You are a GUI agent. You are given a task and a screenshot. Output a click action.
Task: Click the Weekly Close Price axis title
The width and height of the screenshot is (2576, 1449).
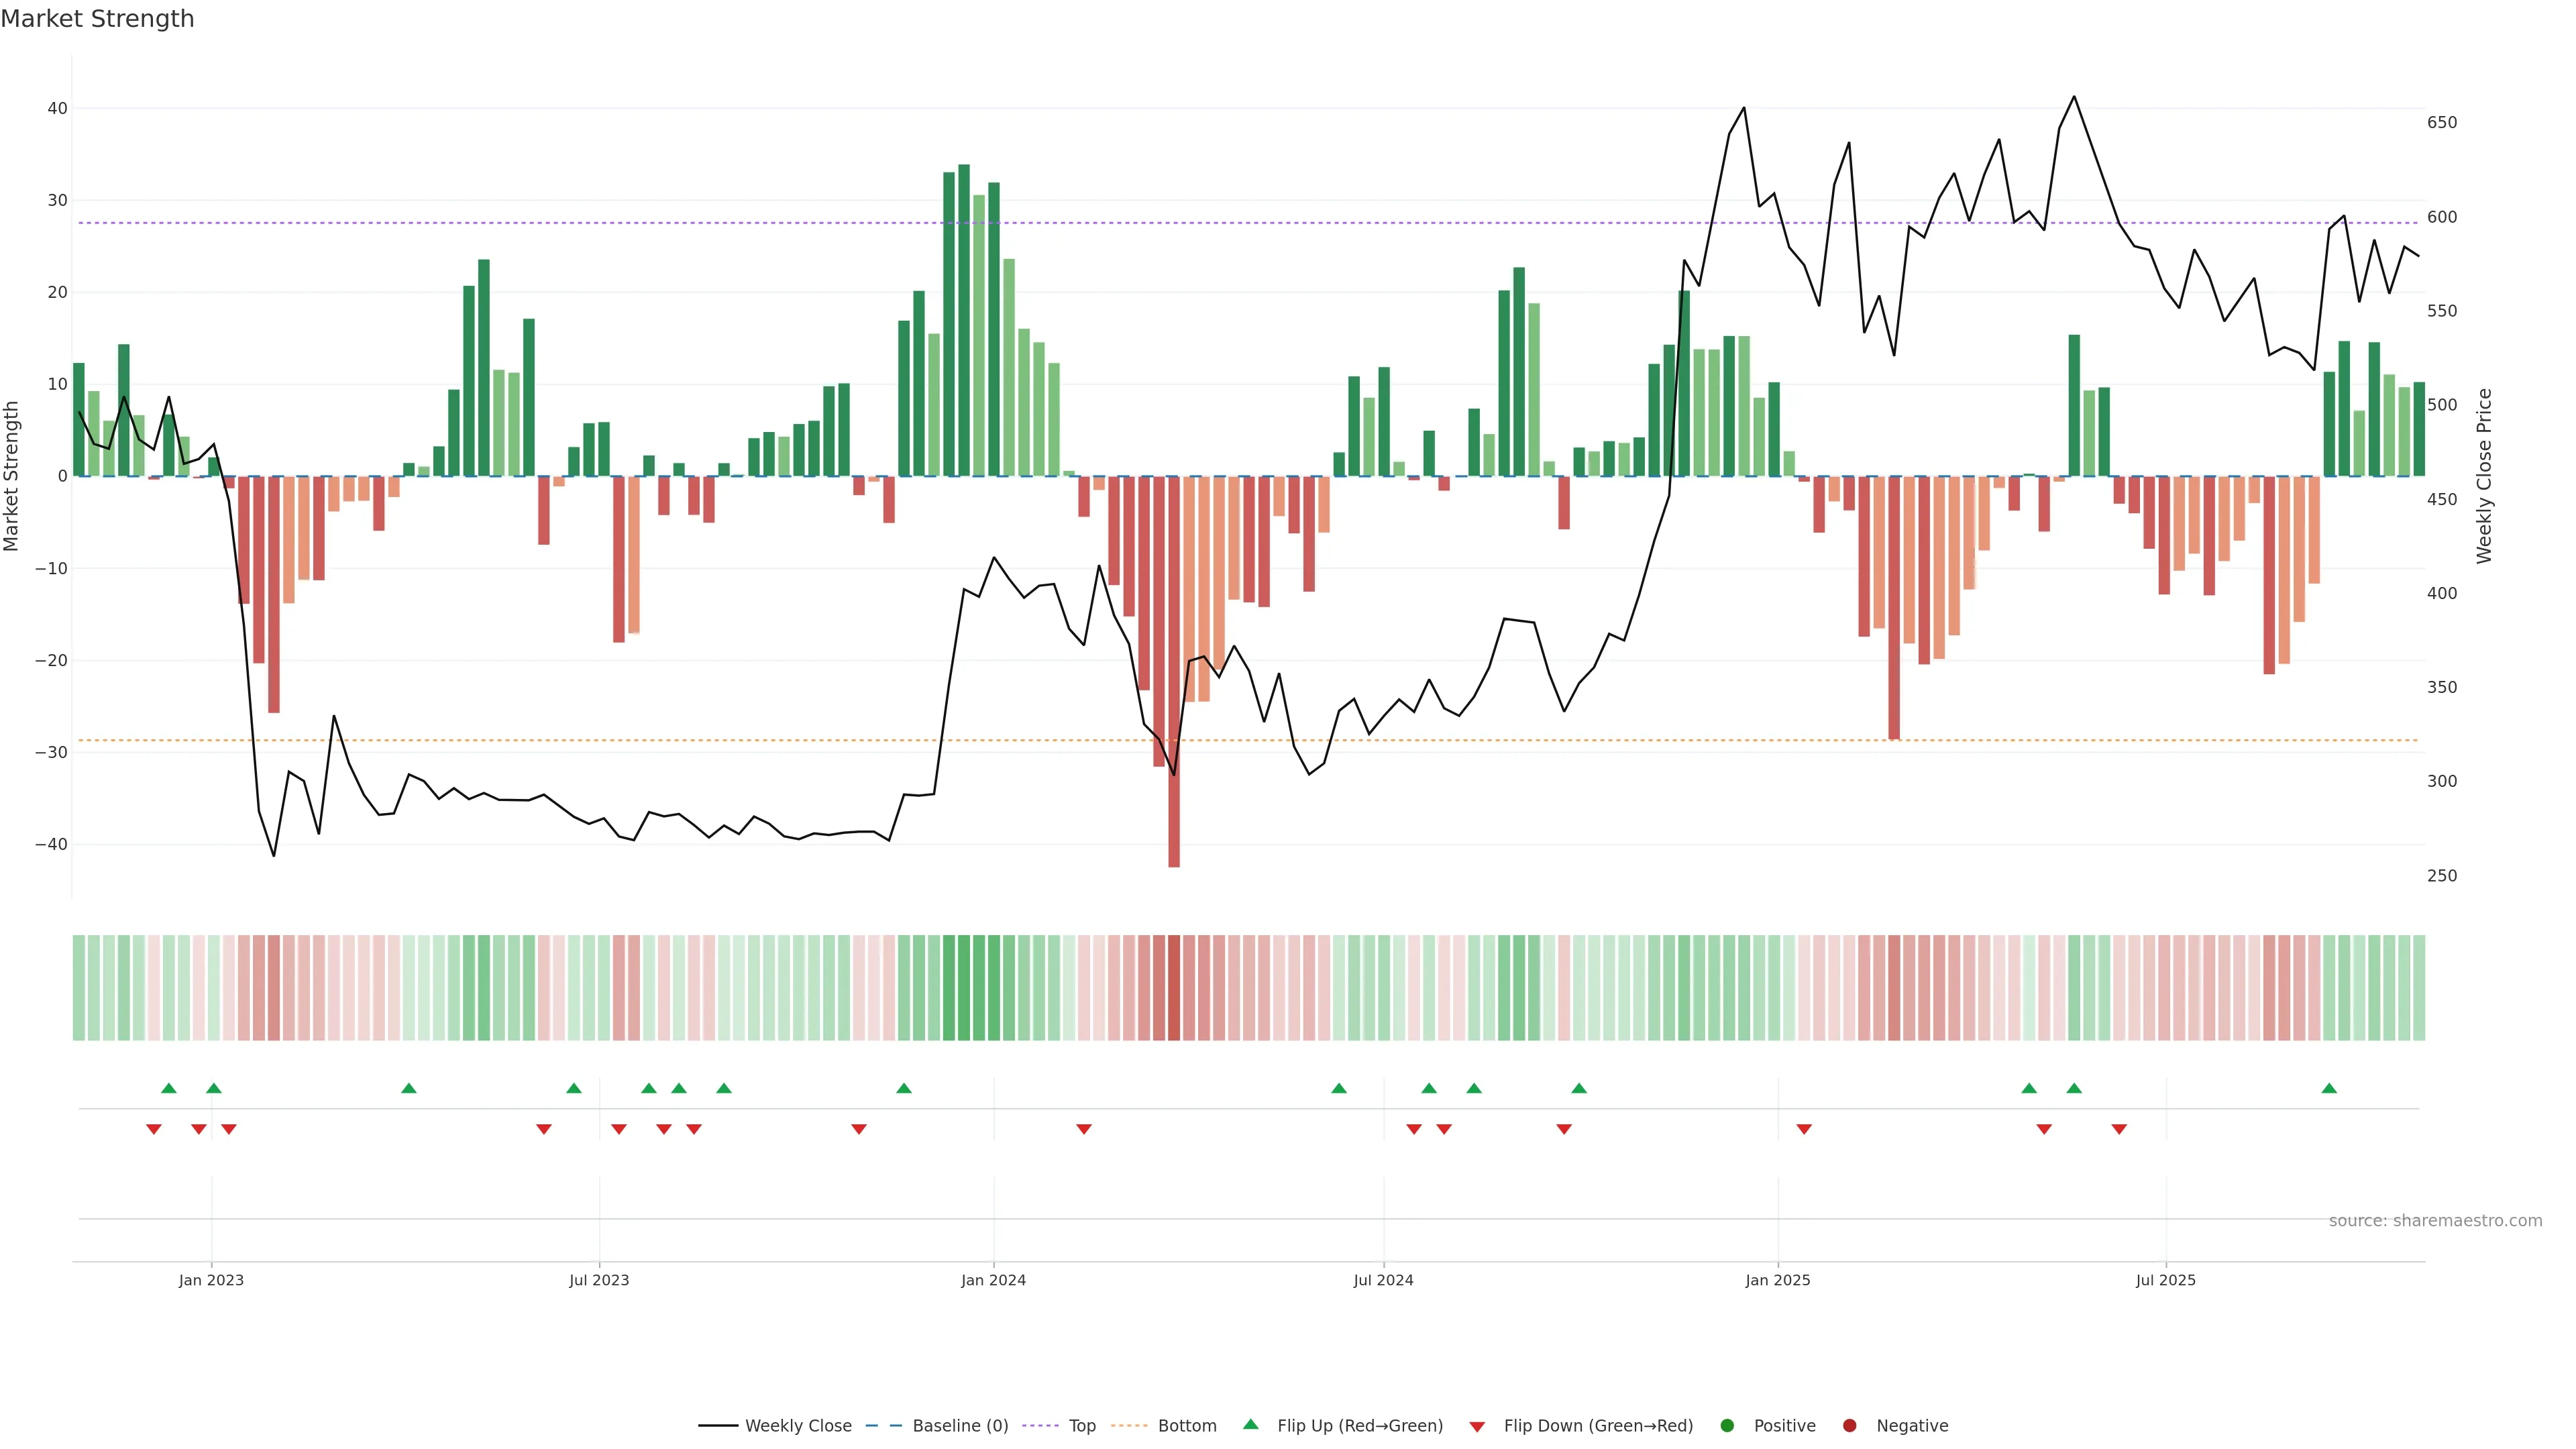pyautogui.click(x=2484, y=476)
